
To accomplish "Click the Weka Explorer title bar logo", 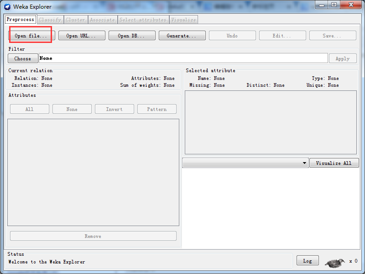I will click(x=7, y=7).
